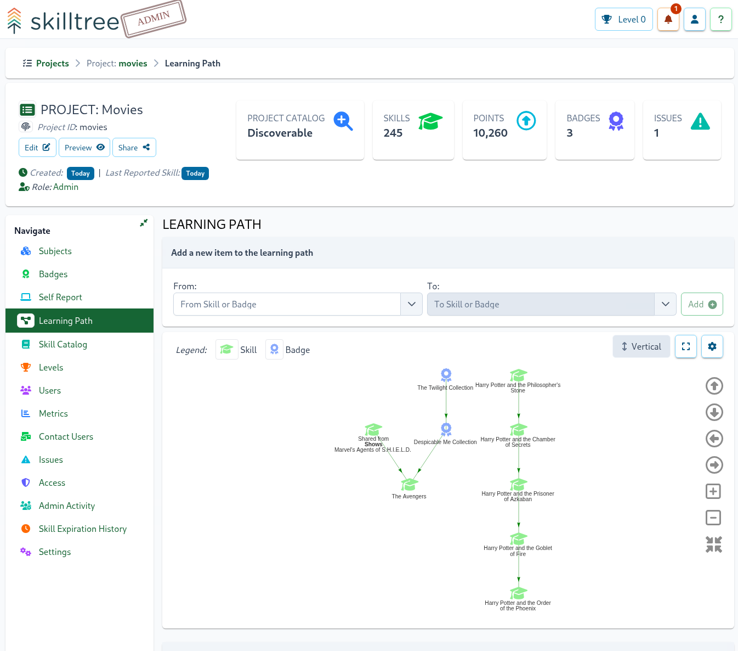Zoom out using the minus icon
Viewport: 738px width, 651px height.
713,518
